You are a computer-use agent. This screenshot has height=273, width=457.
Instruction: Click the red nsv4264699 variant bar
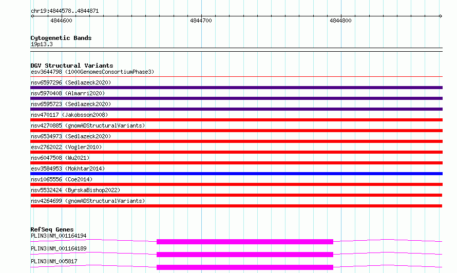tap(236, 206)
